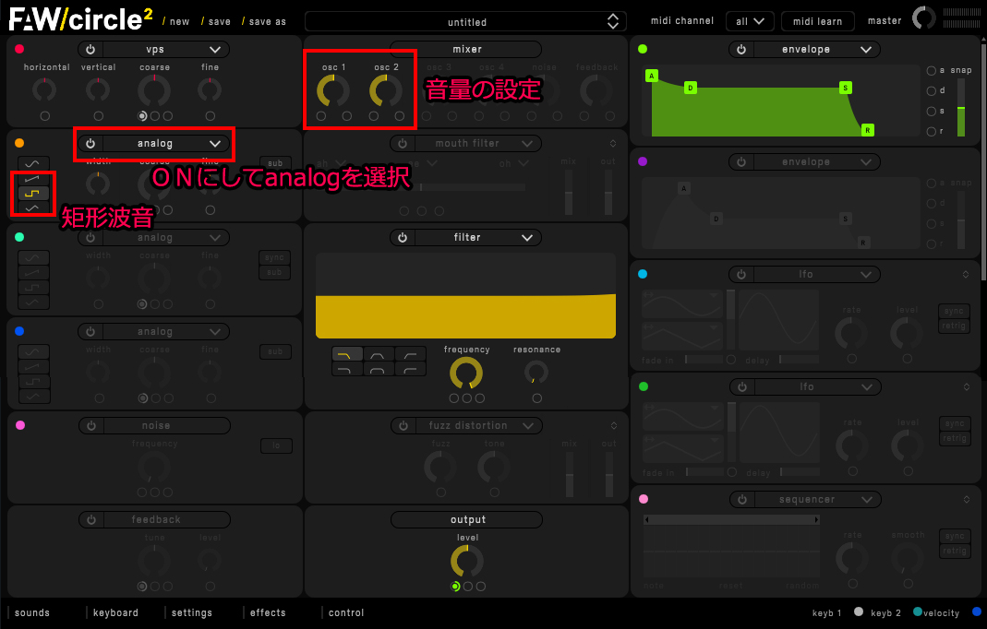Click the filter frequency knob
Screen dimensions: 987x629
466,374
